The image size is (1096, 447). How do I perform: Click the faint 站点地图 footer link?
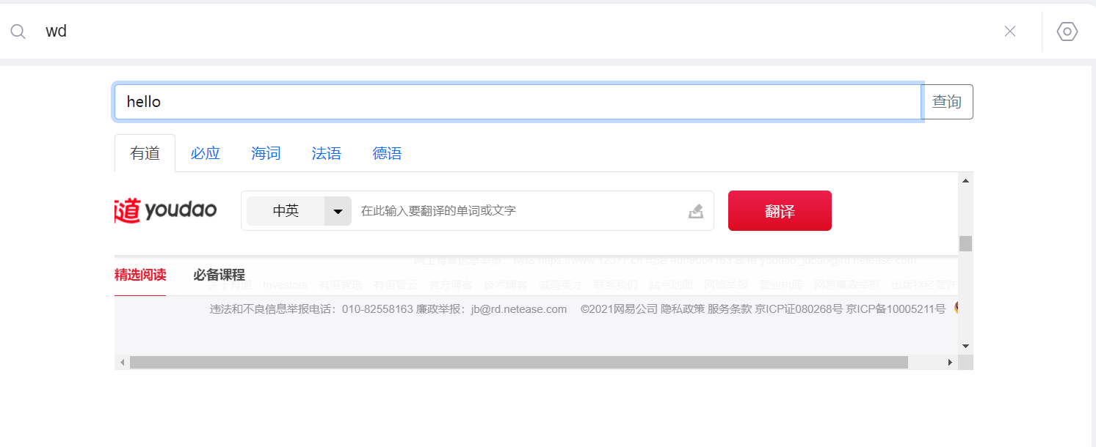click(671, 285)
